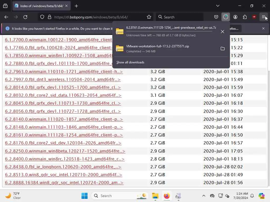Viewport: 270px width, 202px height.
Task: Open network status tray icon
Action: pyautogui.click(x=220, y=196)
